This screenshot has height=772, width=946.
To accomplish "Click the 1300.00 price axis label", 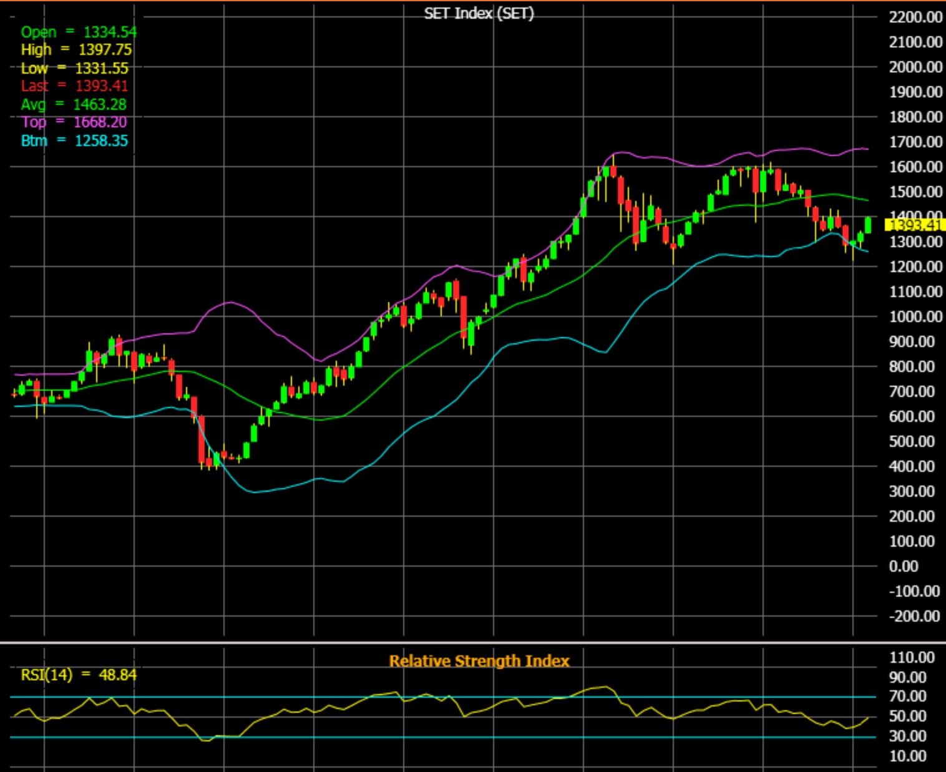I will [x=915, y=242].
